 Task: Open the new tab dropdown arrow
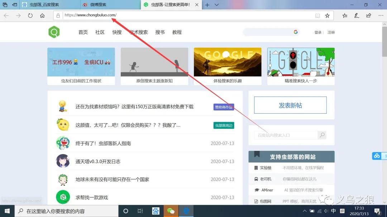click(x=214, y=5)
